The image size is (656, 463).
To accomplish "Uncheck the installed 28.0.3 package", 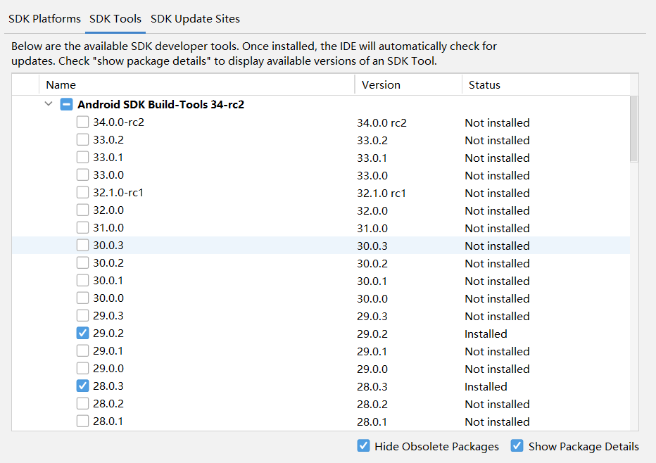I will pyautogui.click(x=83, y=386).
